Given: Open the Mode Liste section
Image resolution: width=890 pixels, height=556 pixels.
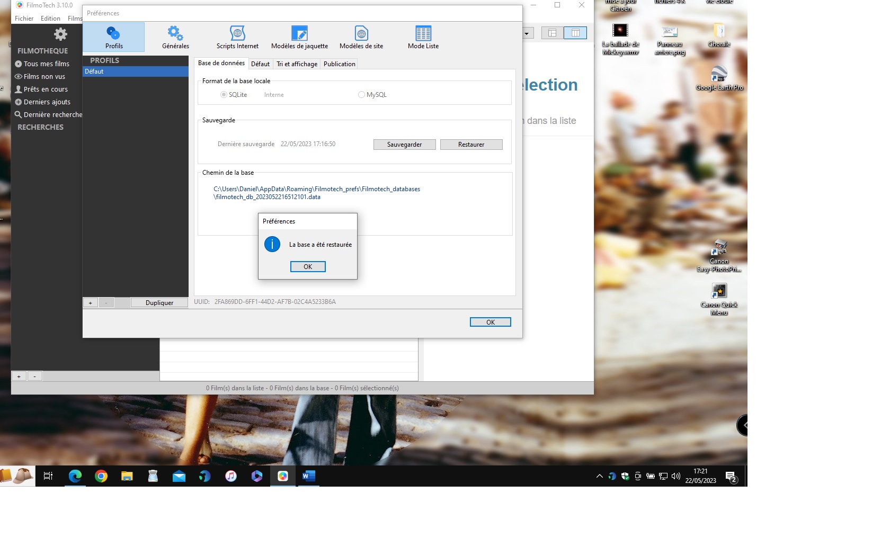Looking at the screenshot, I should 423,37.
